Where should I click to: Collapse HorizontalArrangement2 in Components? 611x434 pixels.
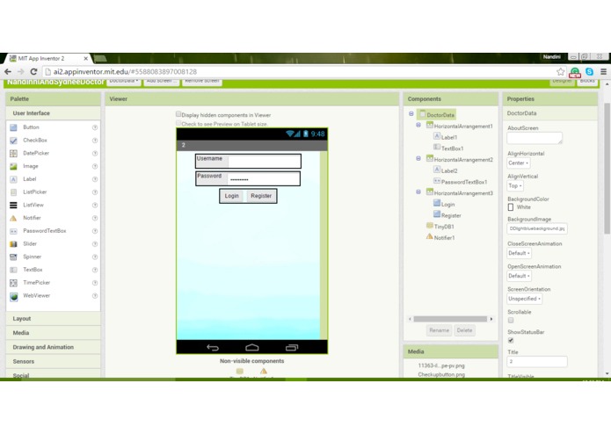tap(418, 159)
